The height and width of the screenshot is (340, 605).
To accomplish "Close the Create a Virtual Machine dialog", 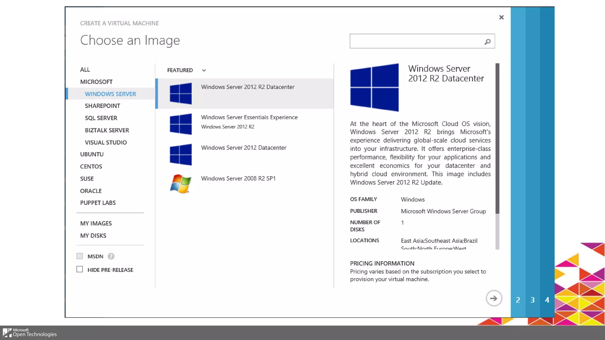I will coord(501,17).
